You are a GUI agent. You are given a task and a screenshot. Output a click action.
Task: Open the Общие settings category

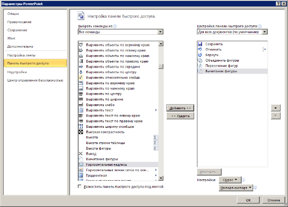click(x=35, y=14)
